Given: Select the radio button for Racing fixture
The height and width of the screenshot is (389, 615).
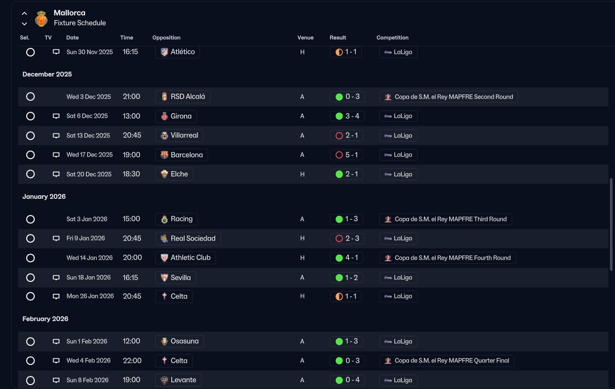Looking at the screenshot, I should click(30, 219).
